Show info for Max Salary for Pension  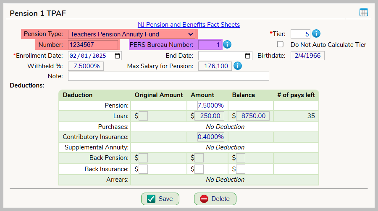238,66
